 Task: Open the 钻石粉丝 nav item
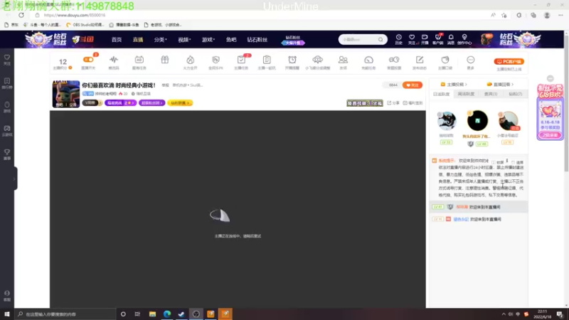[x=257, y=40]
